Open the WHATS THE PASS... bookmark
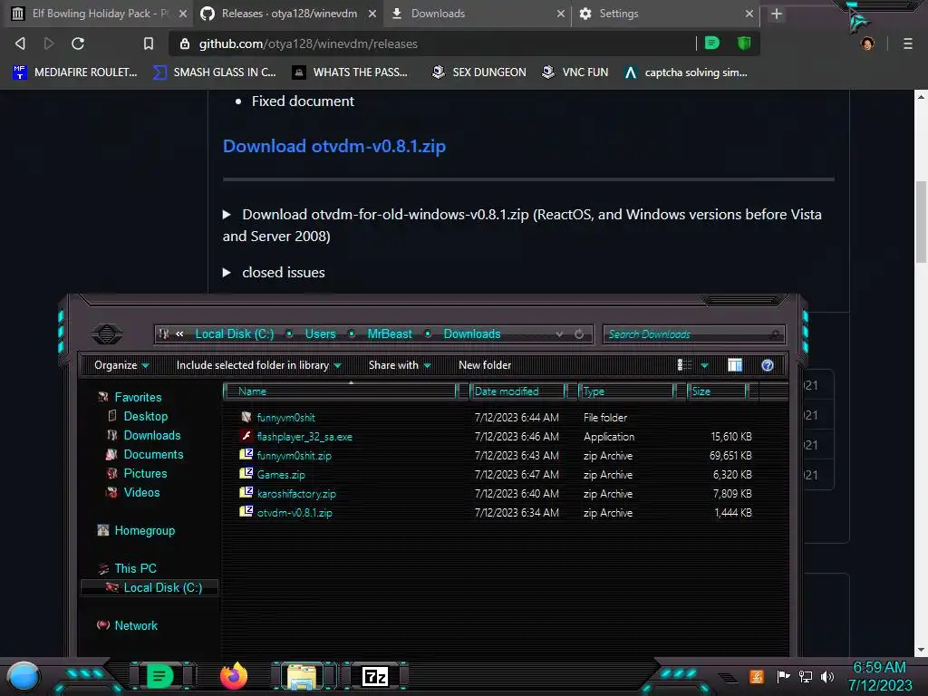Image resolution: width=928 pixels, height=696 pixels. point(351,72)
